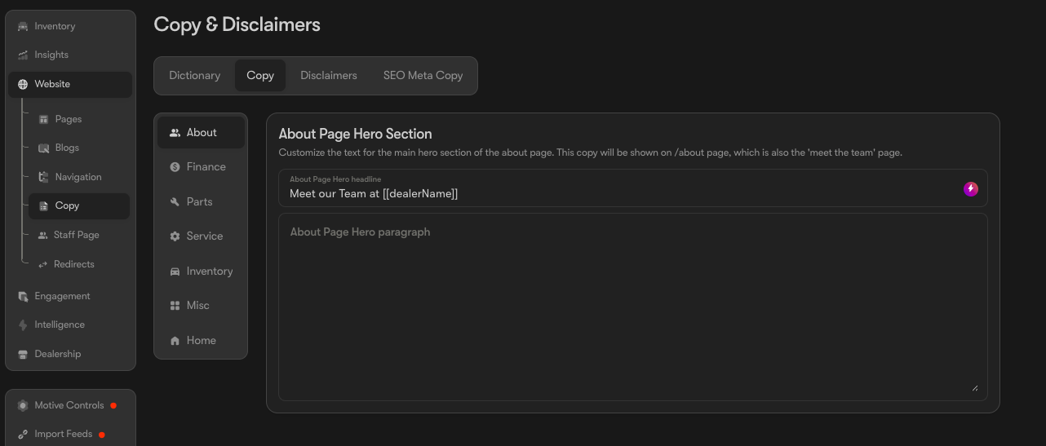Click the Home house icon
Image resolution: width=1046 pixels, height=446 pixels.
pyautogui.click(x=175, y=341)
